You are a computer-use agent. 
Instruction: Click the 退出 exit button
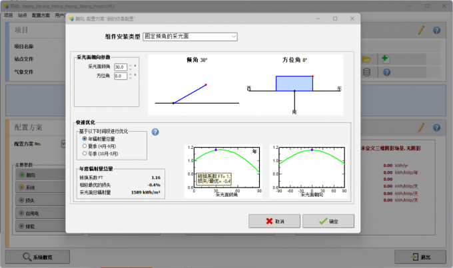420,257
